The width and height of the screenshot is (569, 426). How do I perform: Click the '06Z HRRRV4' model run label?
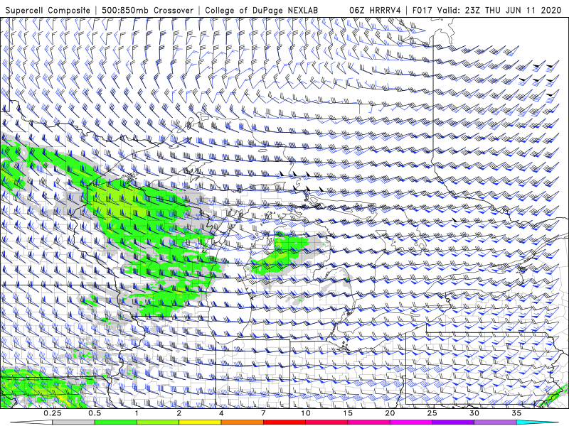click(376, 10)
